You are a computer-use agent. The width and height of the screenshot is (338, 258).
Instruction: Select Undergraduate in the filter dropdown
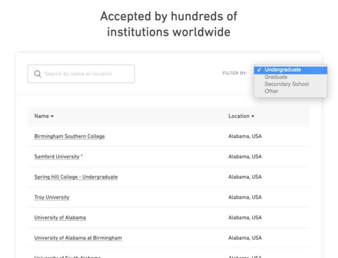click(x=290, y=70)
